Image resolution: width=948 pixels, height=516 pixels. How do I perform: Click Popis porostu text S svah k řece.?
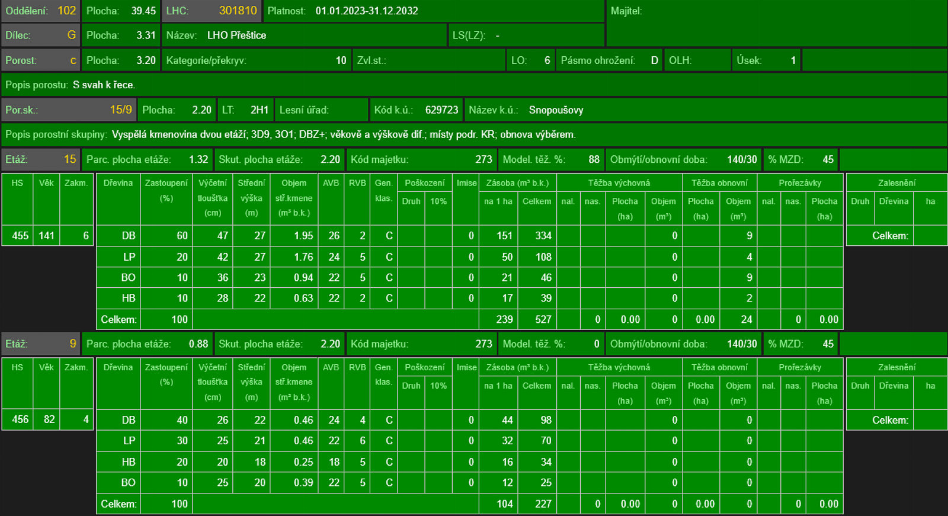(x=104, y=85)
